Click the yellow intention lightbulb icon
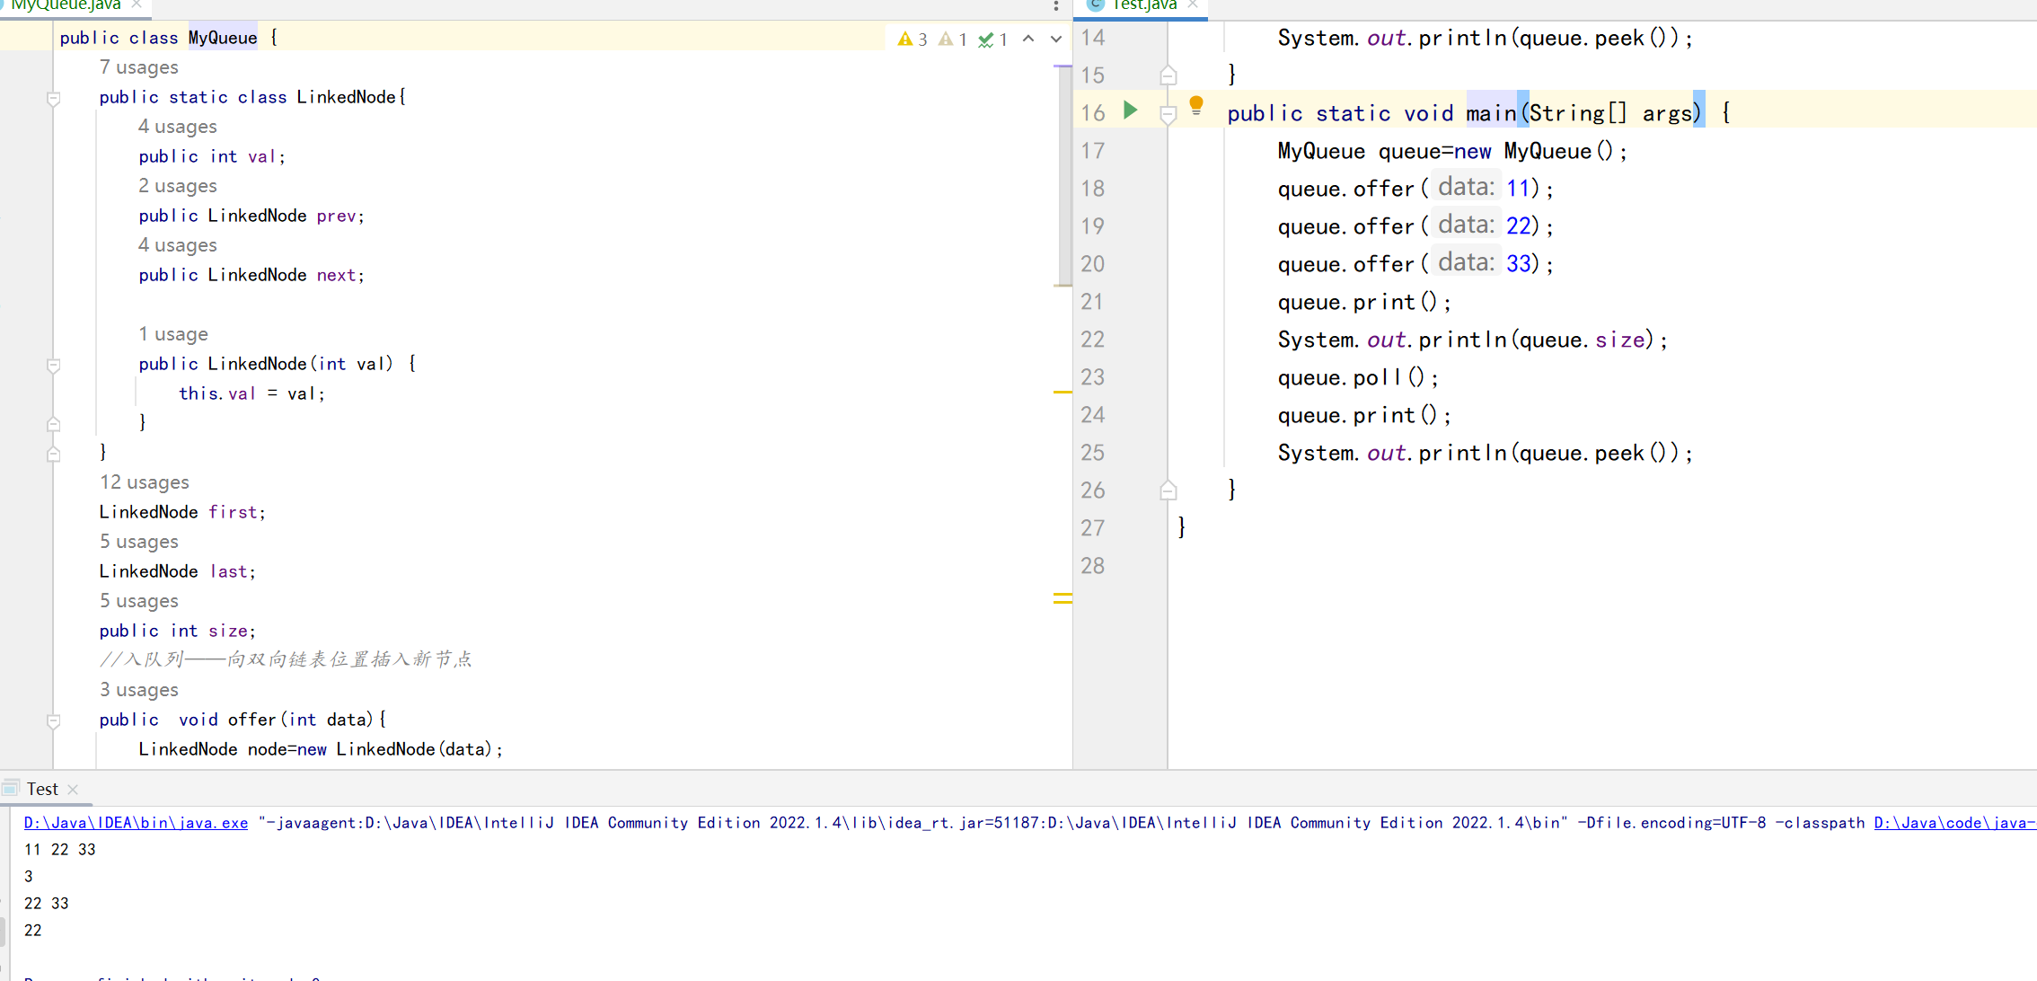2037x981 pixels. pos(1195,105)
